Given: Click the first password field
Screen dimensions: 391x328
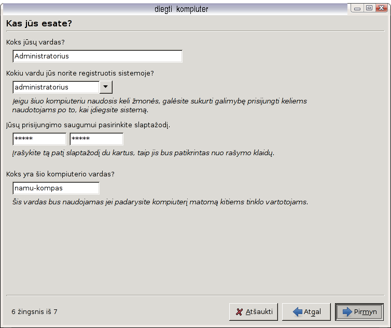Looking at the screenshot, I should (39, 139).
